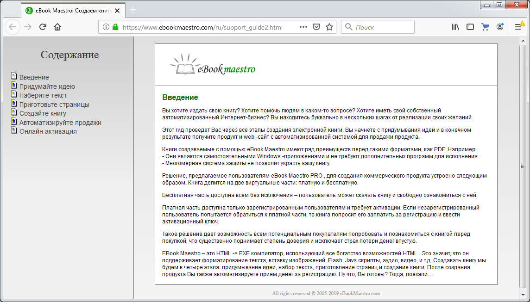The width and height of the screenshot is (530, 302).
Task: Open the Firefox account icon
Action: pos(500,27)
